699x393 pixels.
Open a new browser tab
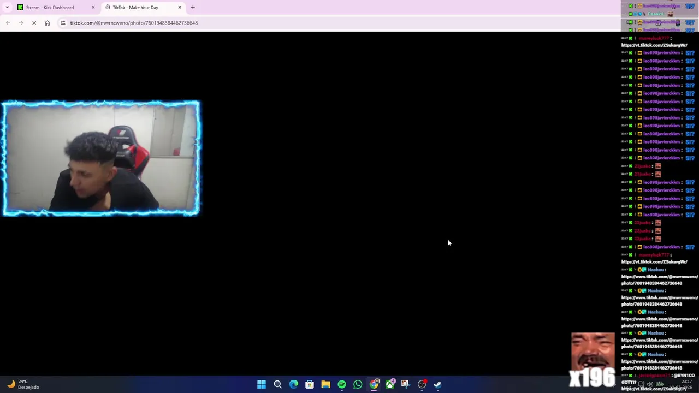193,7
